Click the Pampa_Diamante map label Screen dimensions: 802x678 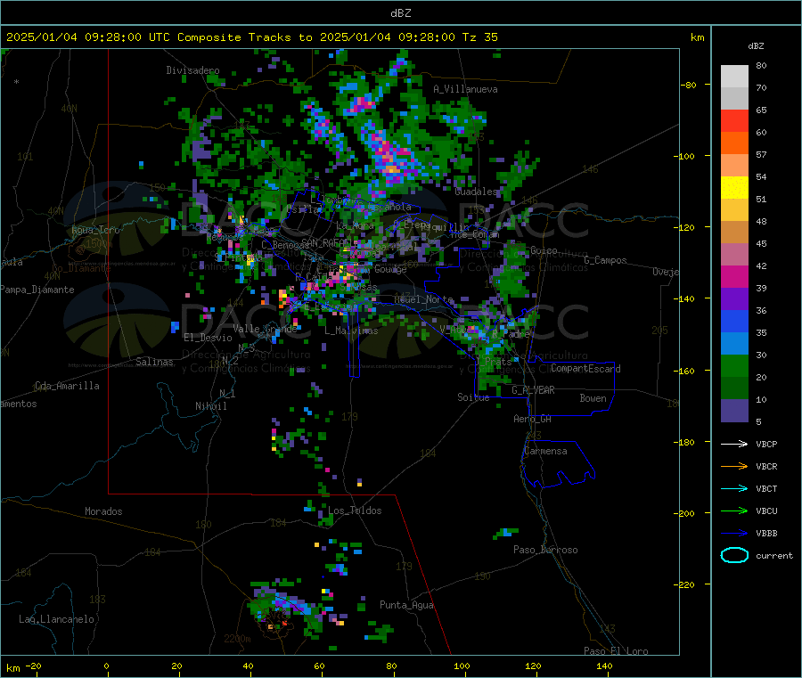(37, 290)
